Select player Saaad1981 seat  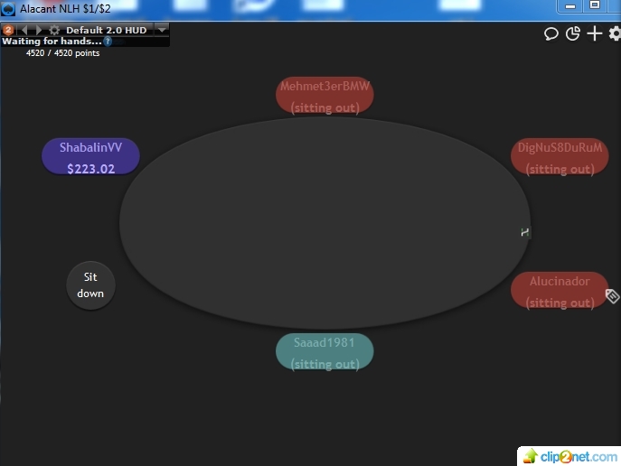click(325, 351)
